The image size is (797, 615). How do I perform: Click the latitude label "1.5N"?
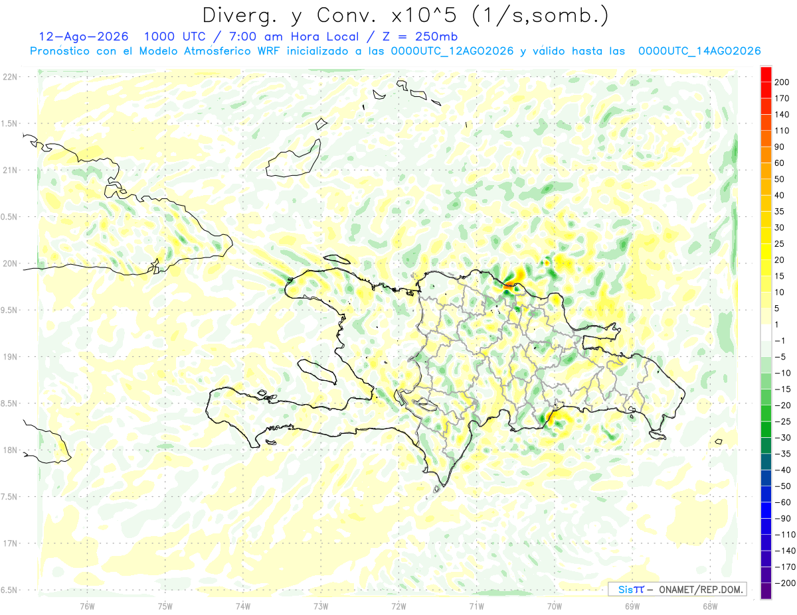[x=9, y=123]
